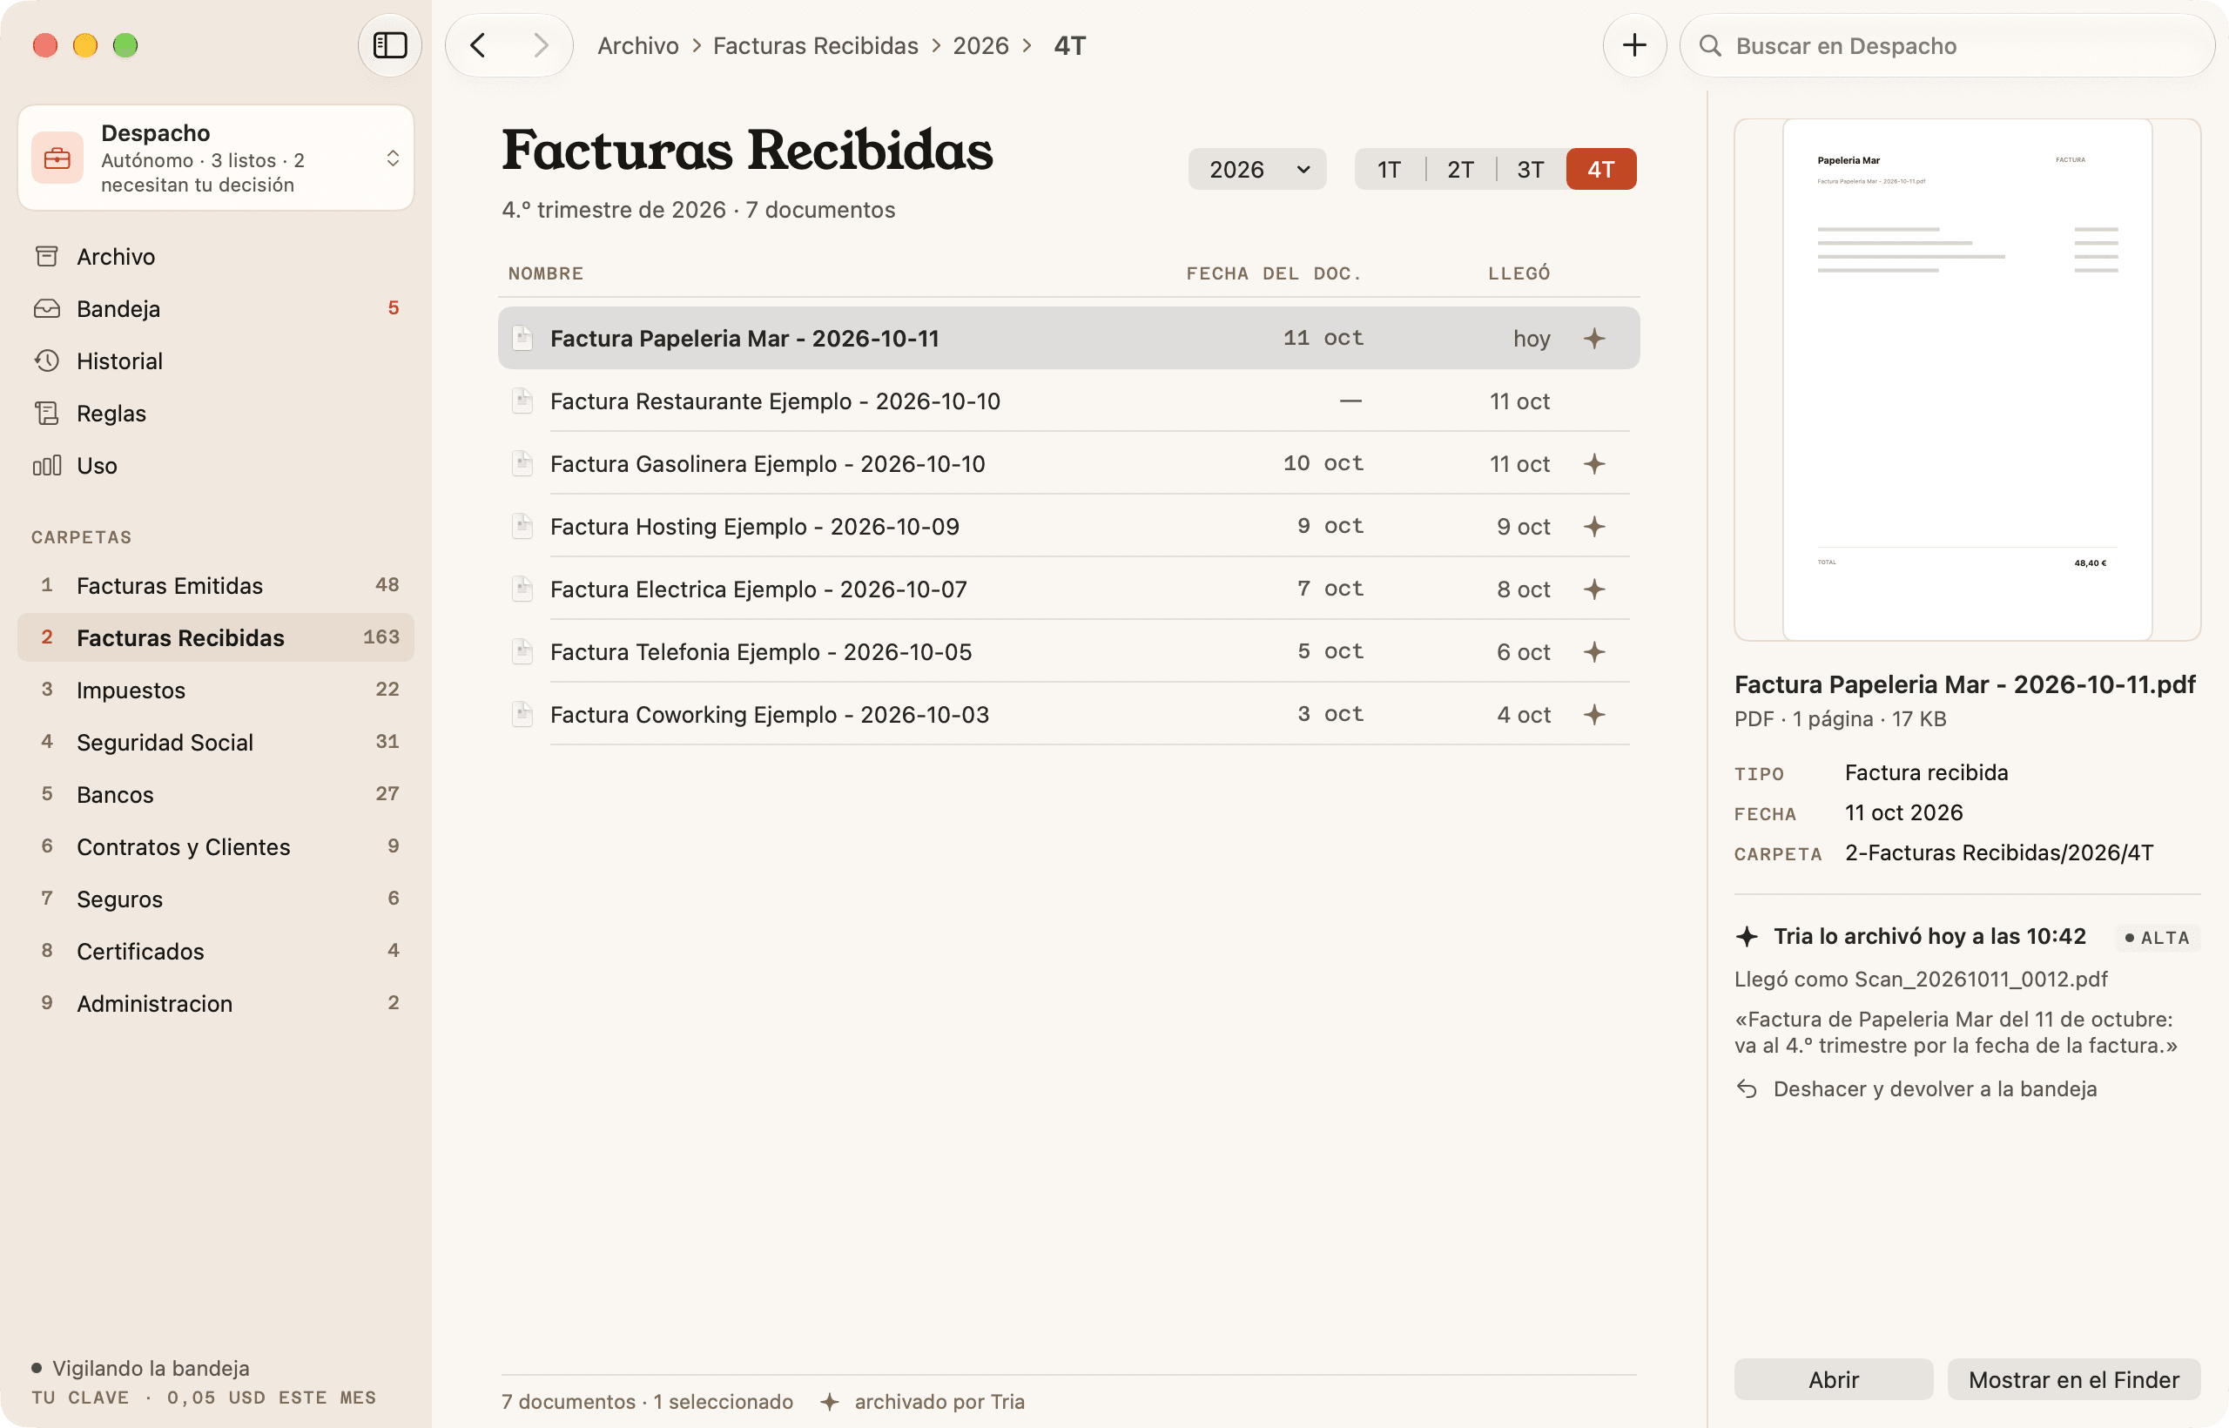Open the Seguridad Social folder
This screenshot has height=1428, width=2229.
[x=216, y=742]
